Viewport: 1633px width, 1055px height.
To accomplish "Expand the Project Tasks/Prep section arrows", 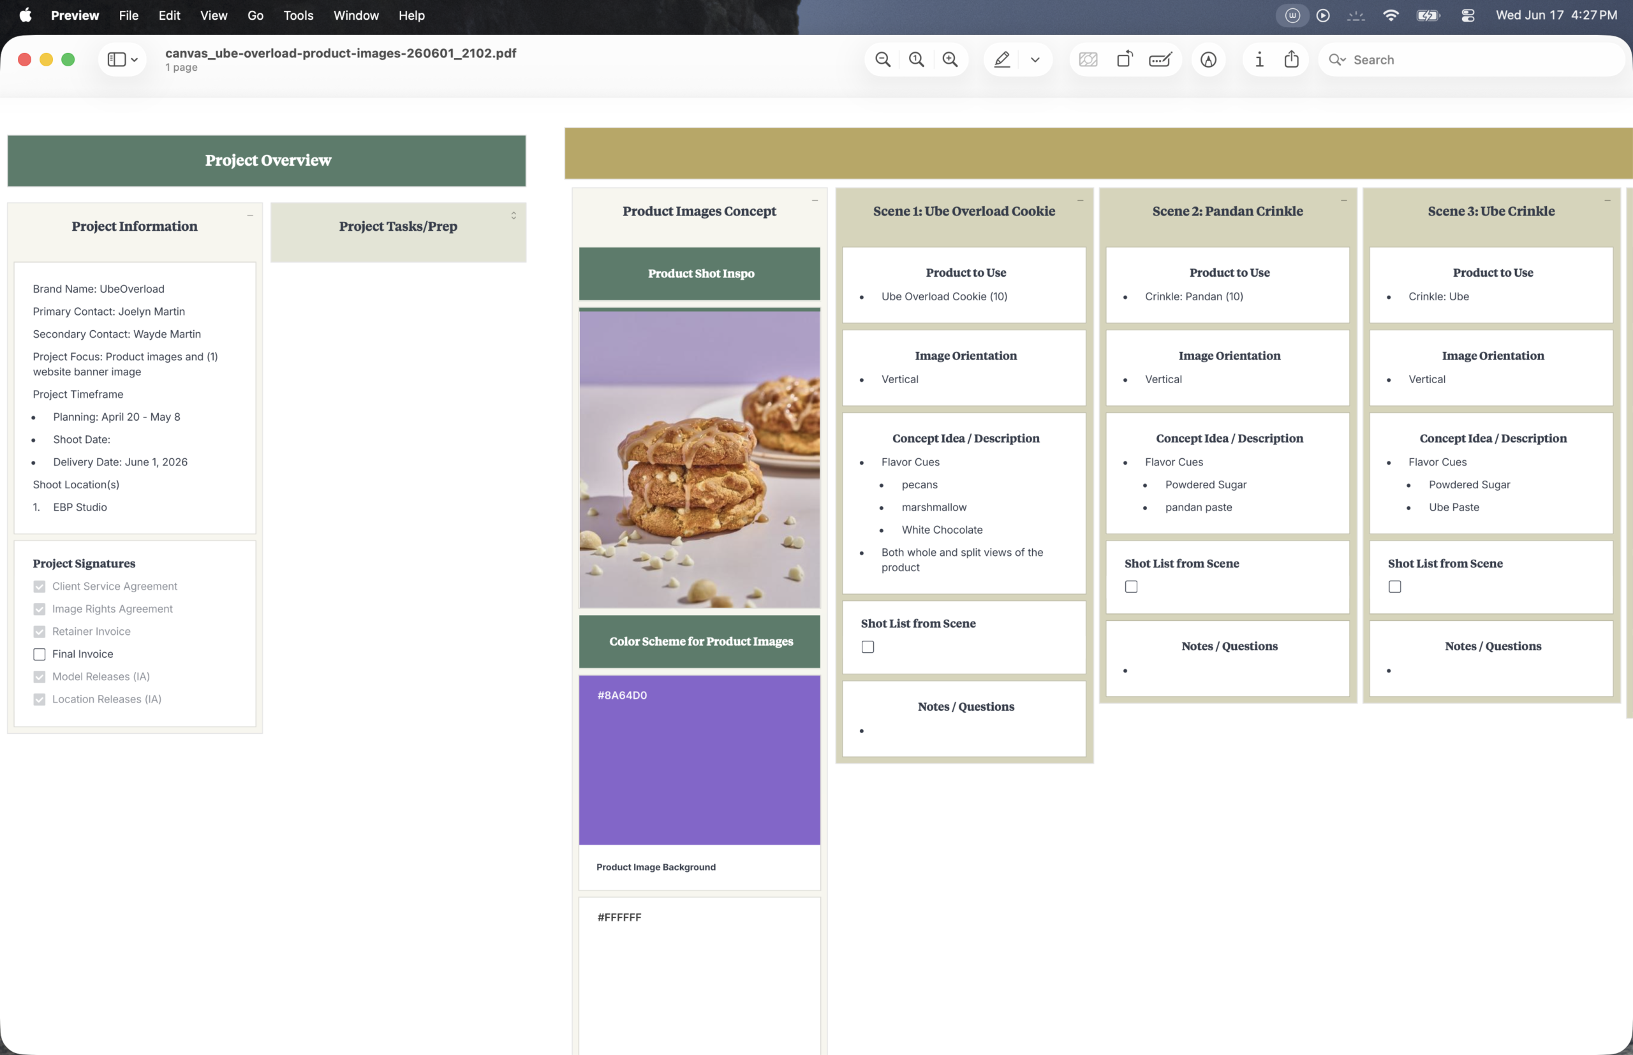I will coord(514,215).
